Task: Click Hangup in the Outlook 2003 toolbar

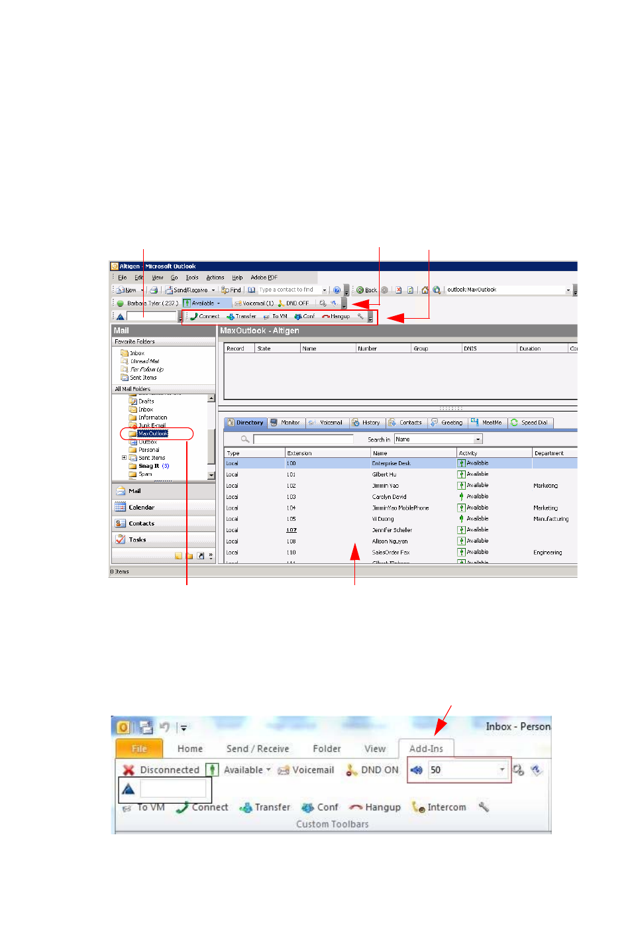Action: (x=336, y=317)
